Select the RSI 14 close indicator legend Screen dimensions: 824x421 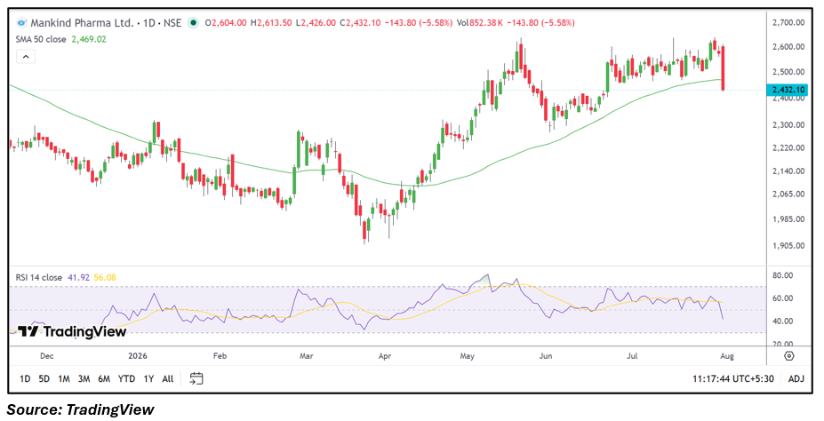pyautogui.click(x=39, y=277)
